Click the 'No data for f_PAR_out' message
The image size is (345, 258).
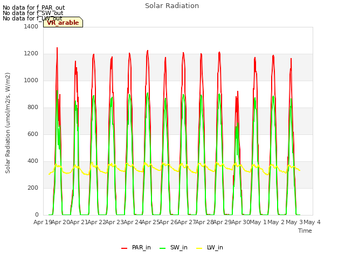33,8
